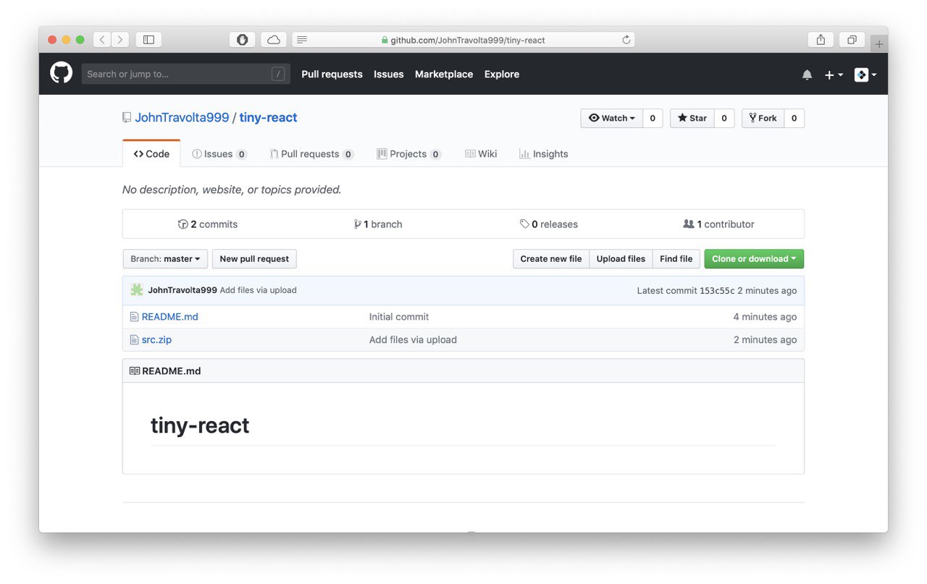View the stargazers count of 0
The image size is (927, 584).
point(724,118)
